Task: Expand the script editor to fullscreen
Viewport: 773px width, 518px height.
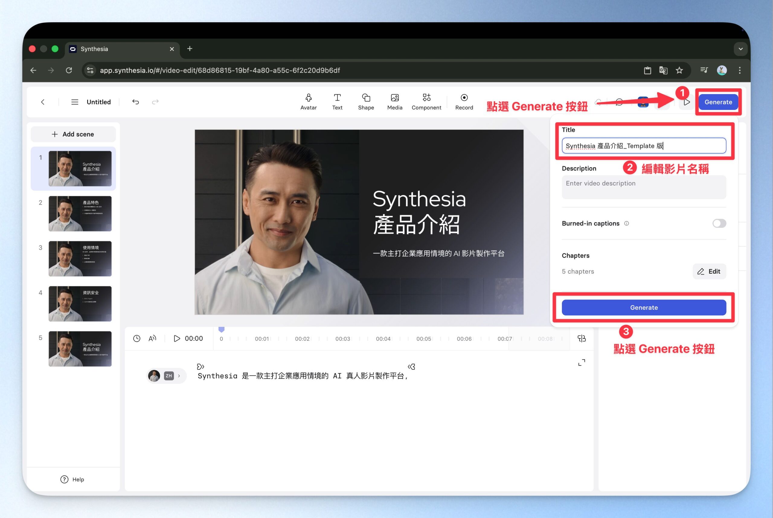Action: [x=581, y=362]
